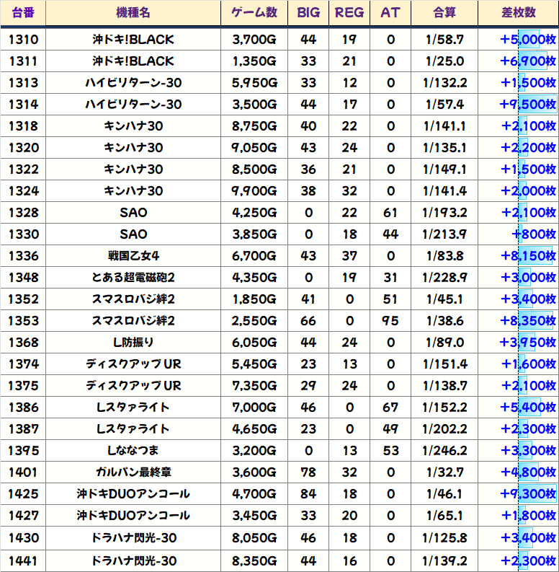The width and height of the screenshot is (559, 572).
Task: Click the +9,500枚 difference bar
Action: (x=528, y=105)
